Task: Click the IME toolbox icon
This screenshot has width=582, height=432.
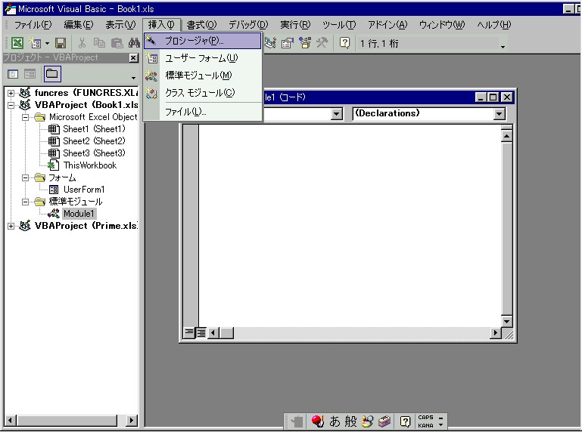Action: click(384, 421)
